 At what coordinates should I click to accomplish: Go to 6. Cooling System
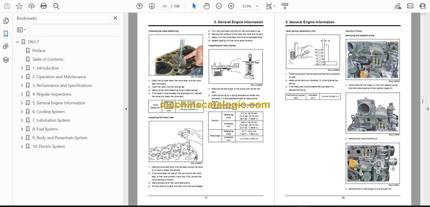pyautogui.click(x=49, y=112)
